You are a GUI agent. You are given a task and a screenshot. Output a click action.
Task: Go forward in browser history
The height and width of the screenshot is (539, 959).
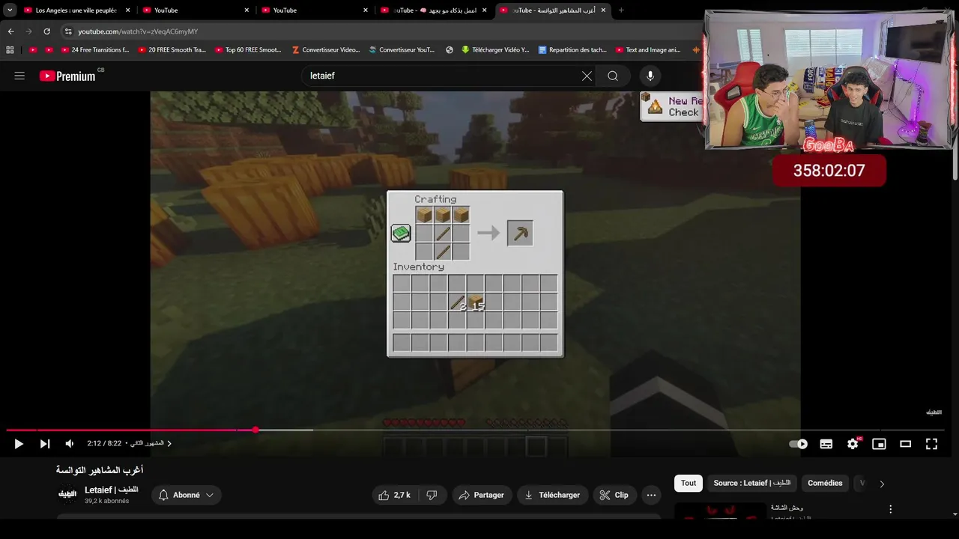point(28,31)
